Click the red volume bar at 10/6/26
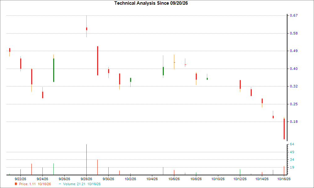Image resolution: width=314 pixels, height=188 pixels. (174, 172)
